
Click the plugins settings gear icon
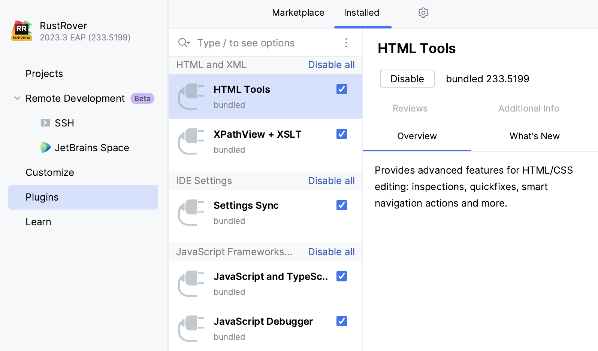point(423,13)
